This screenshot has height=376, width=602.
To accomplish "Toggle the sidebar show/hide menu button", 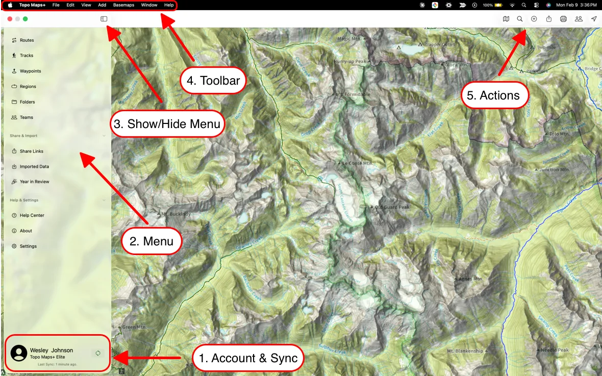I will pos(104,19).
